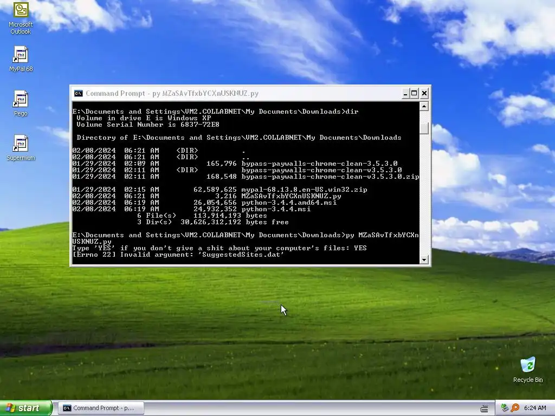Click the '6 File(s) 113,914,193 bytes' line
This screenshot has height=416, width=555.
tap(202, 216)
